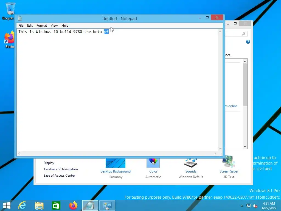This screenshot has width=281, height=211.
Task: Click the network tray icon
Action: click(x=249, y=206)
